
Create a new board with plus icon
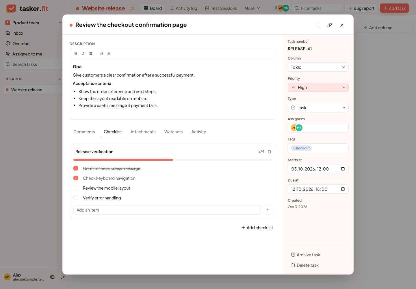(x=60, y=79)
